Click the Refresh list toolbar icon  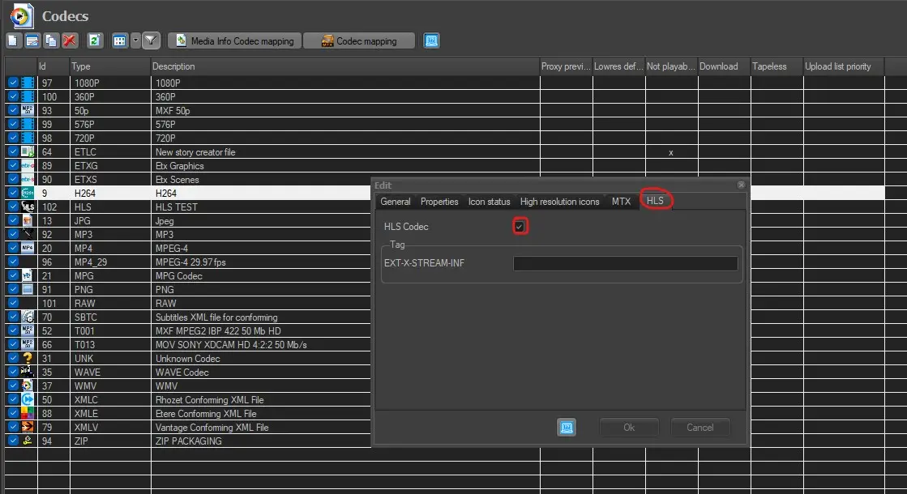point(95,40)
